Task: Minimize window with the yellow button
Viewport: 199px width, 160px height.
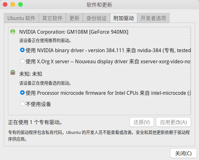Action: (x=13, y=4)
